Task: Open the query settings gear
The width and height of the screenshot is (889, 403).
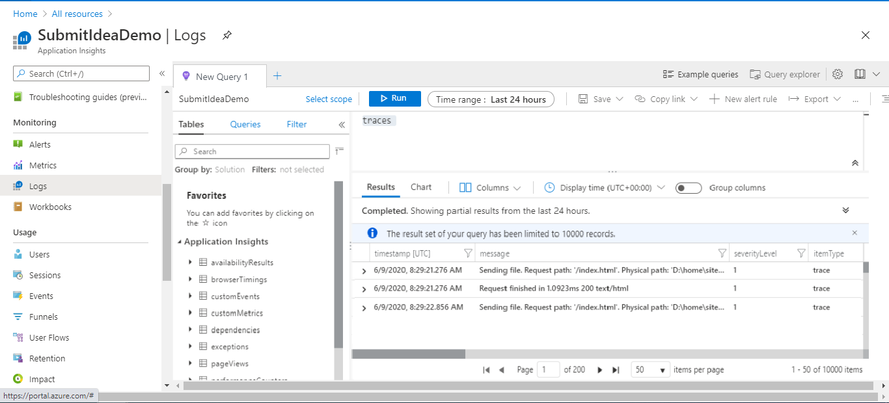Action: 838,74
